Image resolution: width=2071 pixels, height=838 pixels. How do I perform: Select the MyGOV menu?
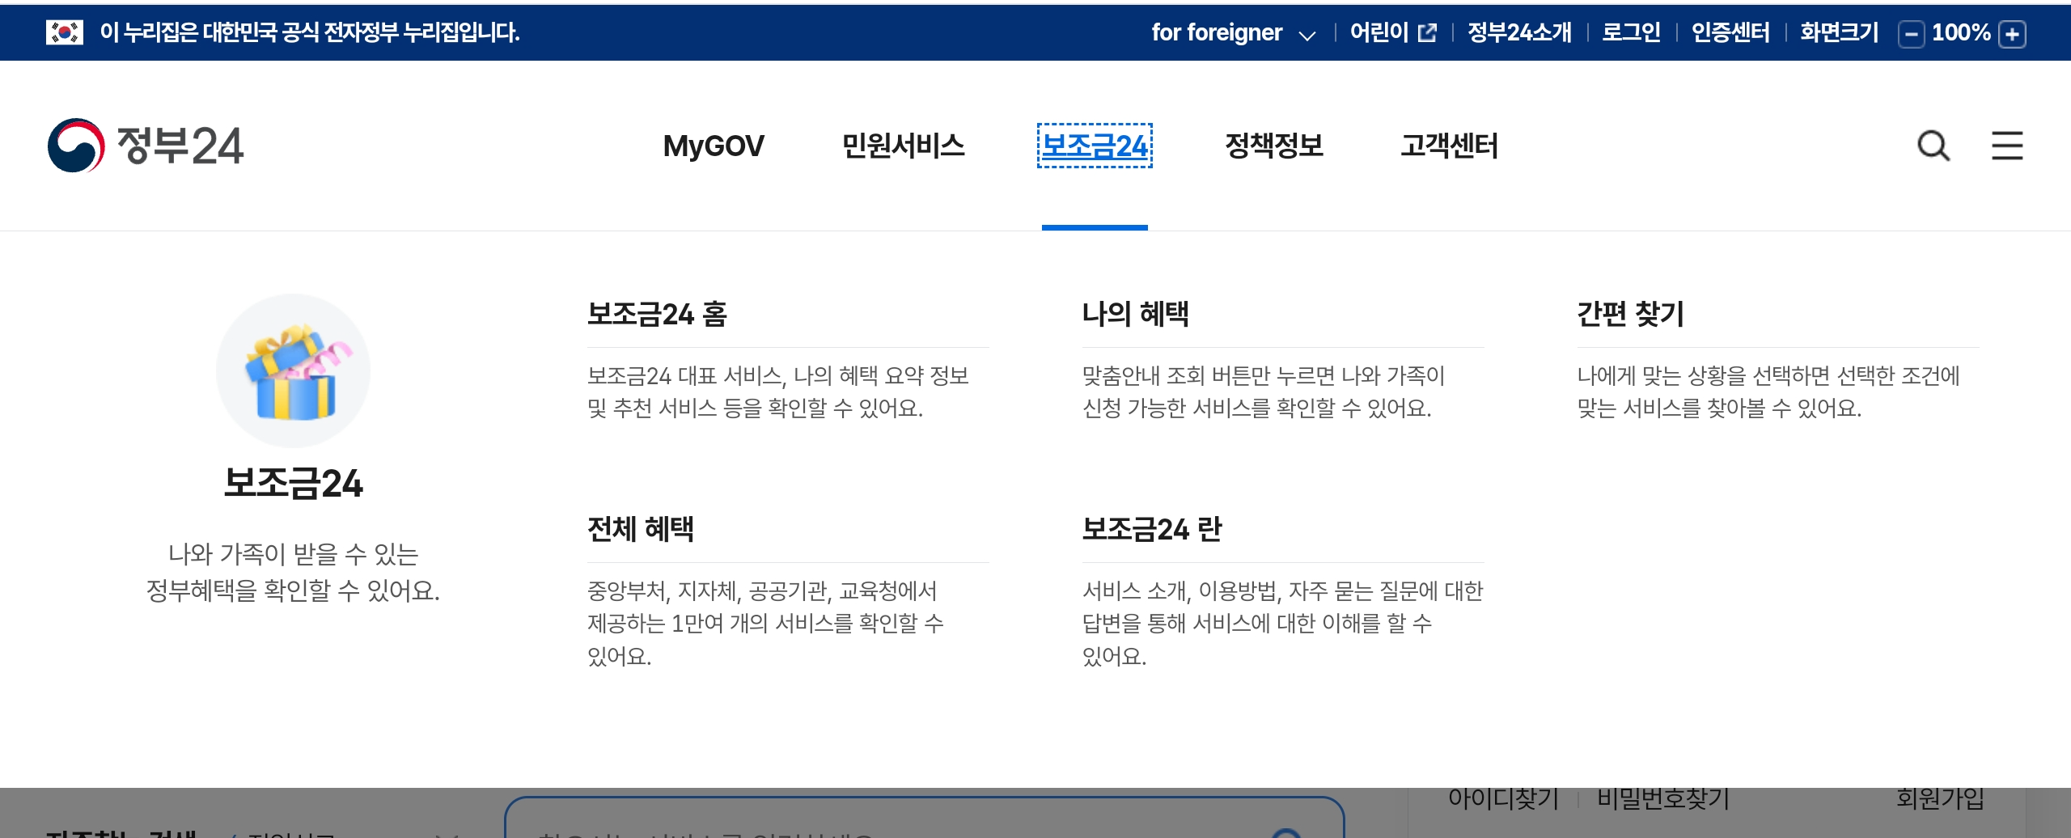[714, 146]
